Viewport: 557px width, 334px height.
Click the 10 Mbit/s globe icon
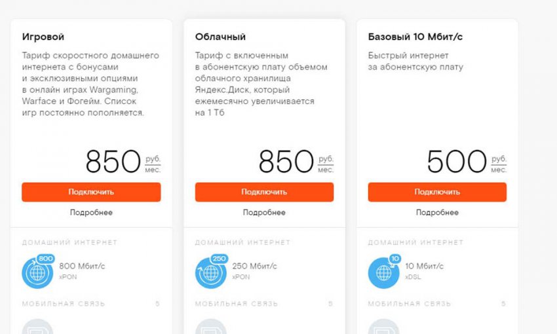(383, 272)
